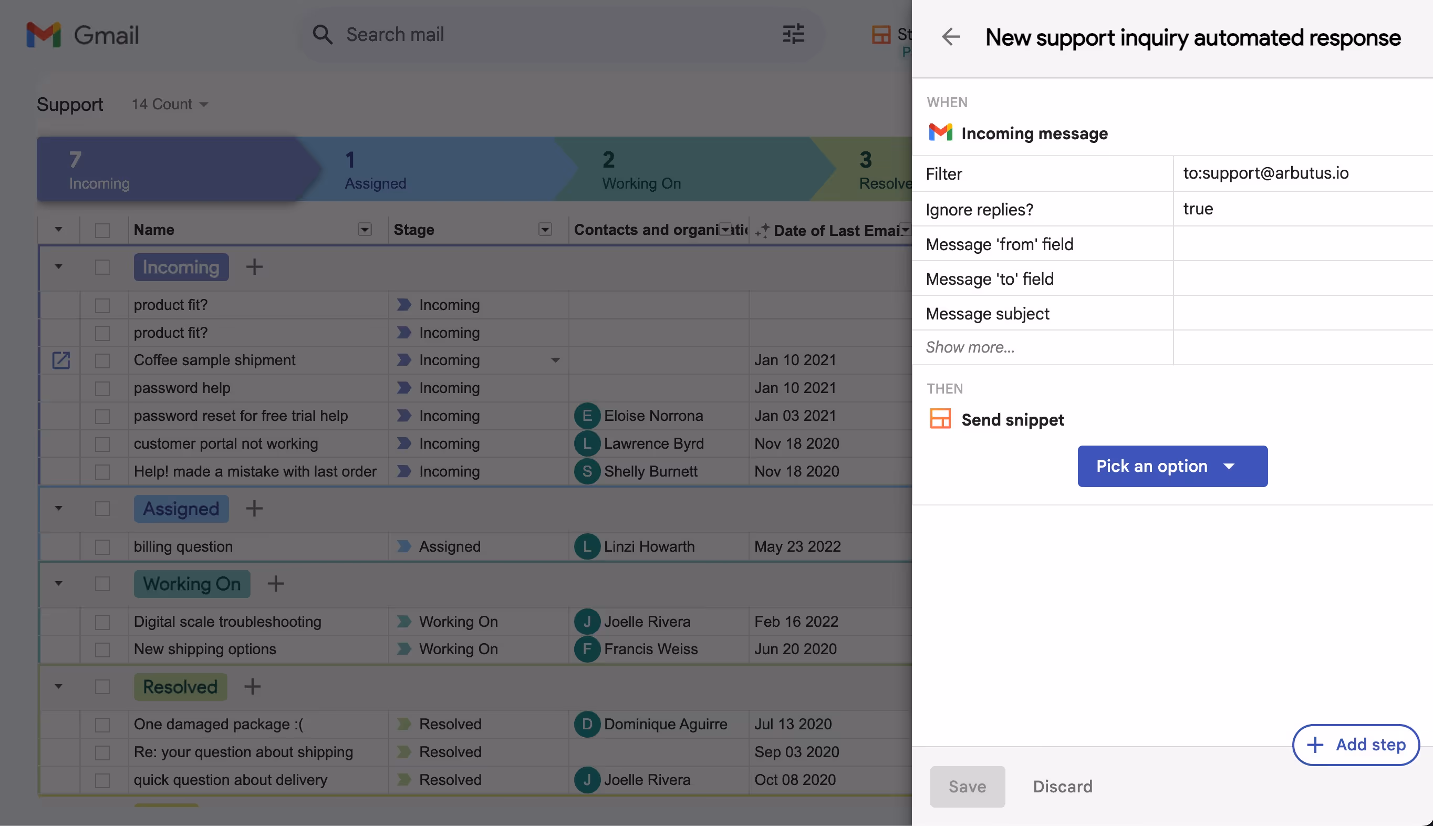Open the Pick an option dropdown
Viewport: 1433px width, 826px height.
pos(1171,466)
